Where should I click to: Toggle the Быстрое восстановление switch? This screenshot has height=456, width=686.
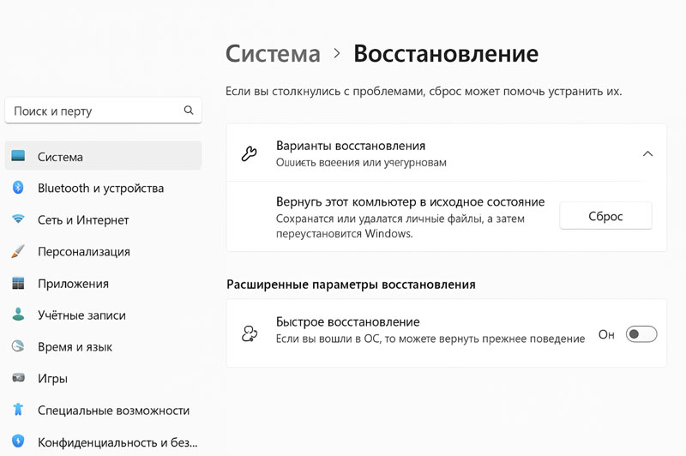point(641,334)
